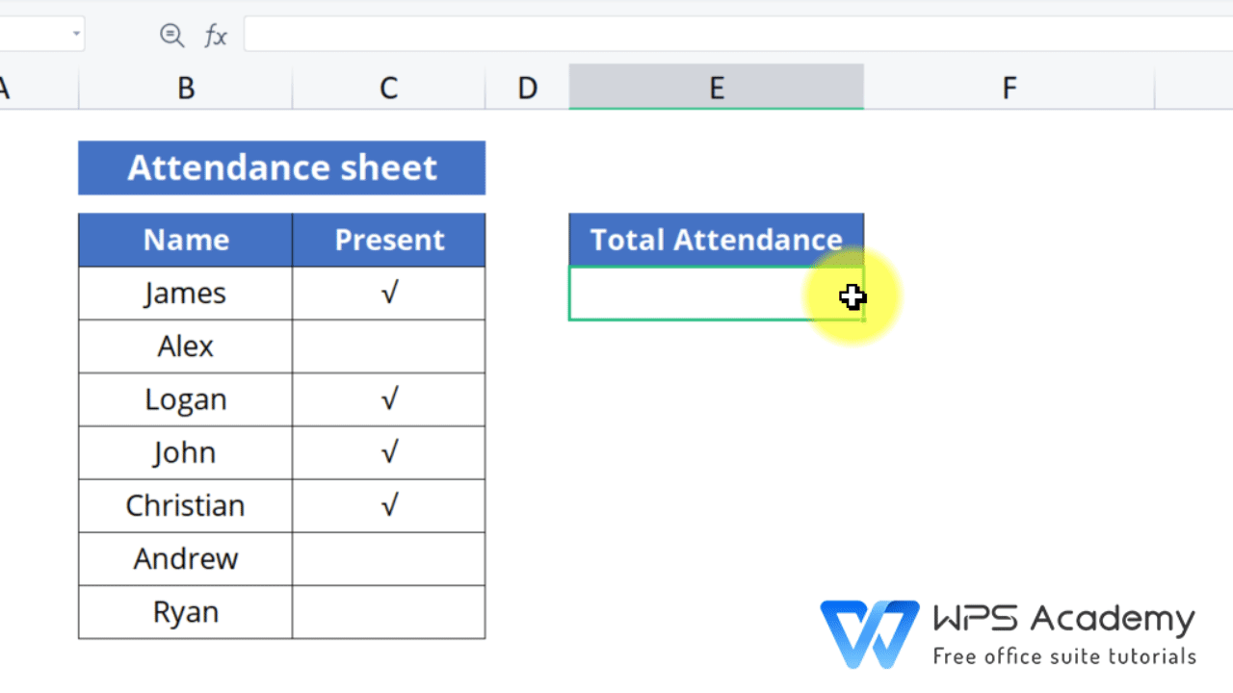
Task: Click the checkmark cell next to James
Action: pos(389,294)
